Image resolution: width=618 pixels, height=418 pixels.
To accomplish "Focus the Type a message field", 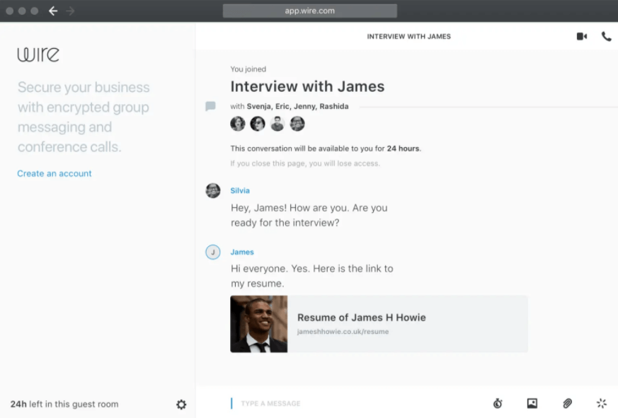I will [x=354, y=403].
